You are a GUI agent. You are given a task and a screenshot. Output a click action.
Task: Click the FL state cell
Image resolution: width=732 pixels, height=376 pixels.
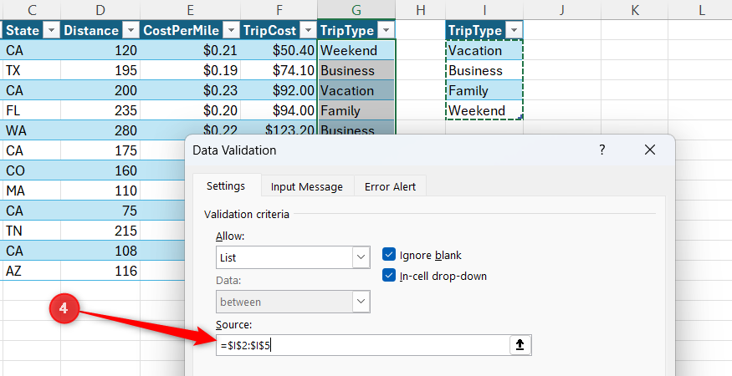click(32, 110)
